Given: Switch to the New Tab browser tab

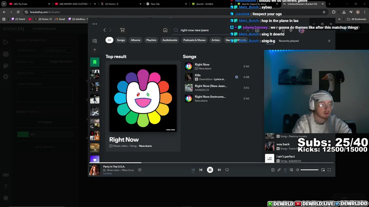Looking at the screenshot, I should pos(167,4).
